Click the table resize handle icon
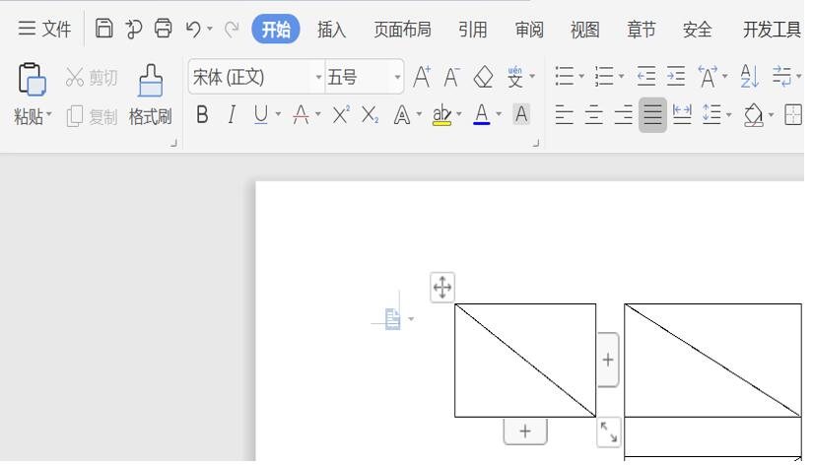813x465 pixels. coord(608,432)
